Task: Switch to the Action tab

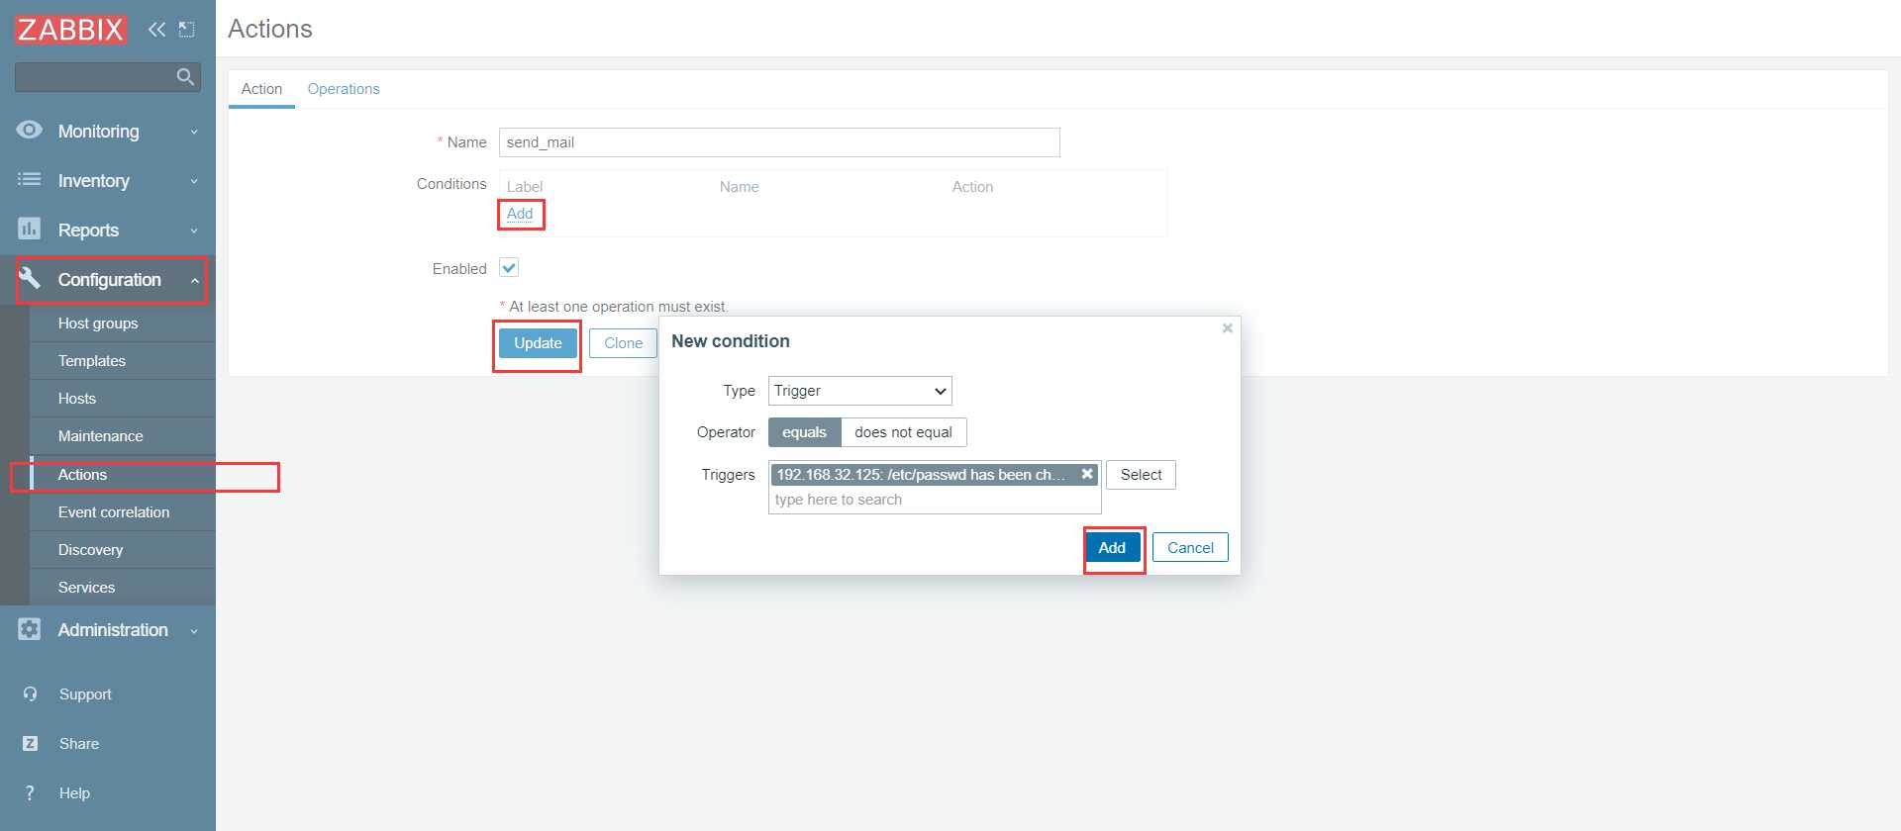Action: coord(261,89)
